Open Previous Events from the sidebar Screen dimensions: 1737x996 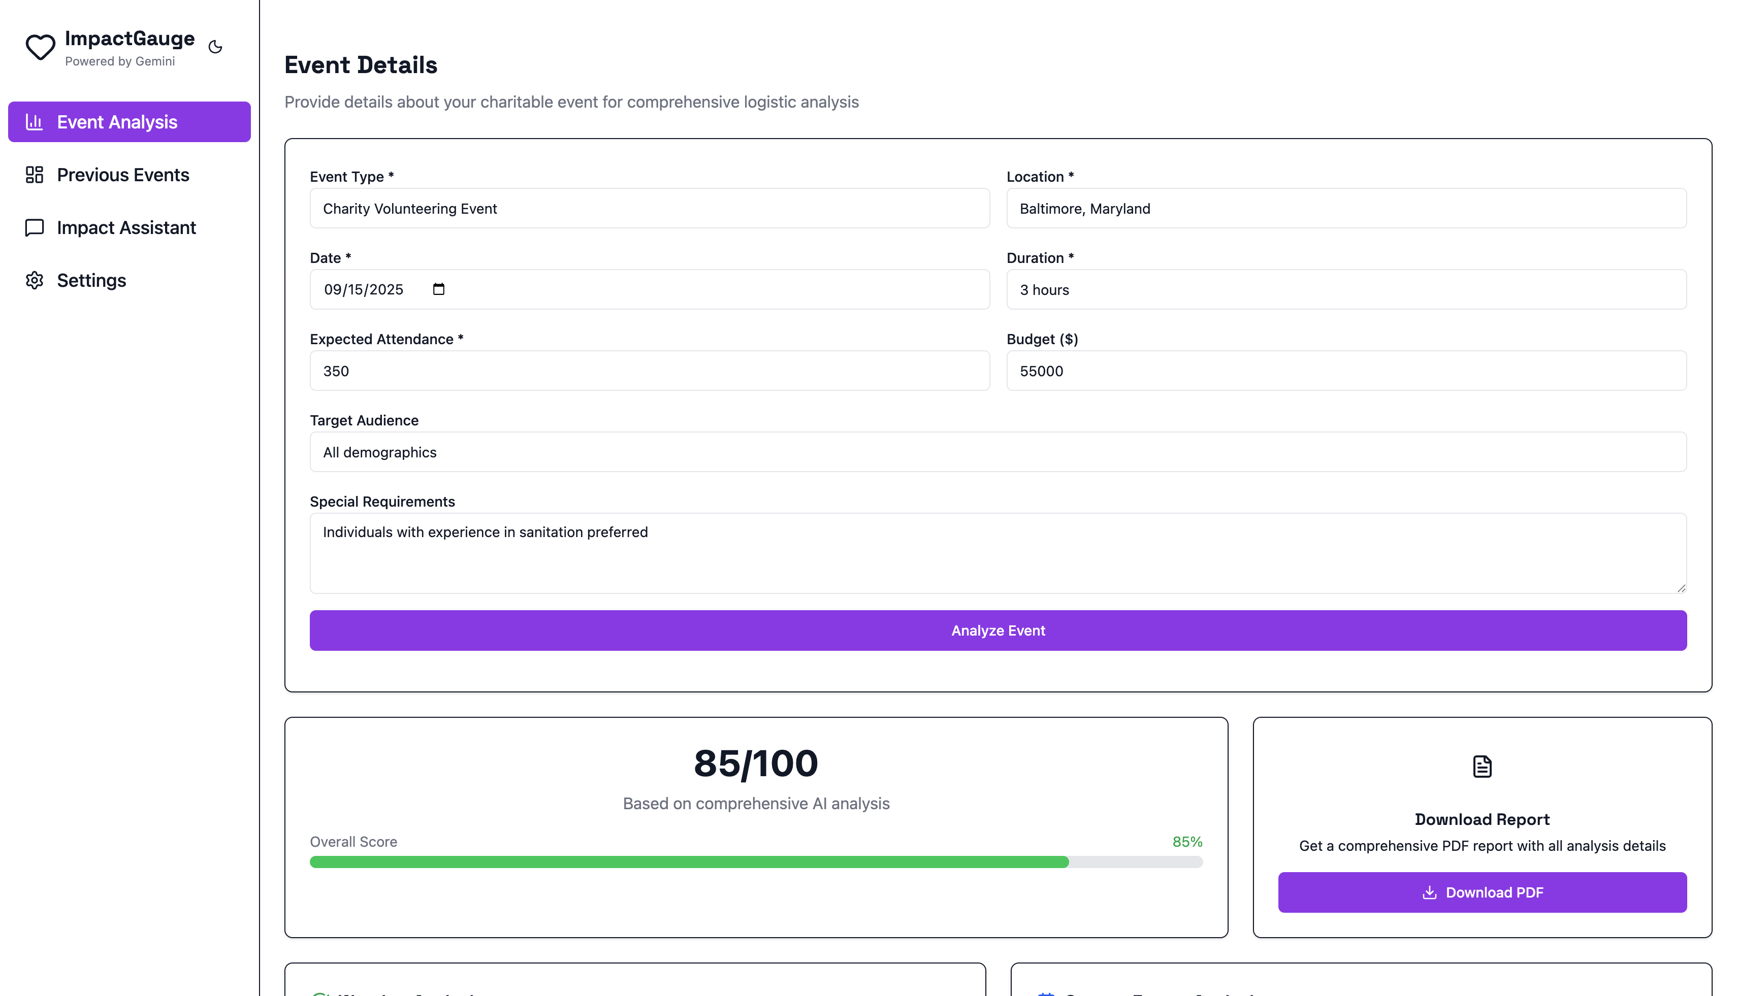tap(123, 175)
